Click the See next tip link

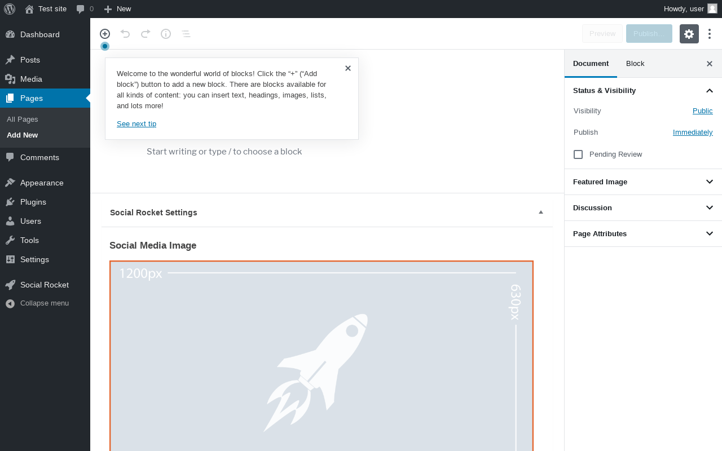[137, 124]
